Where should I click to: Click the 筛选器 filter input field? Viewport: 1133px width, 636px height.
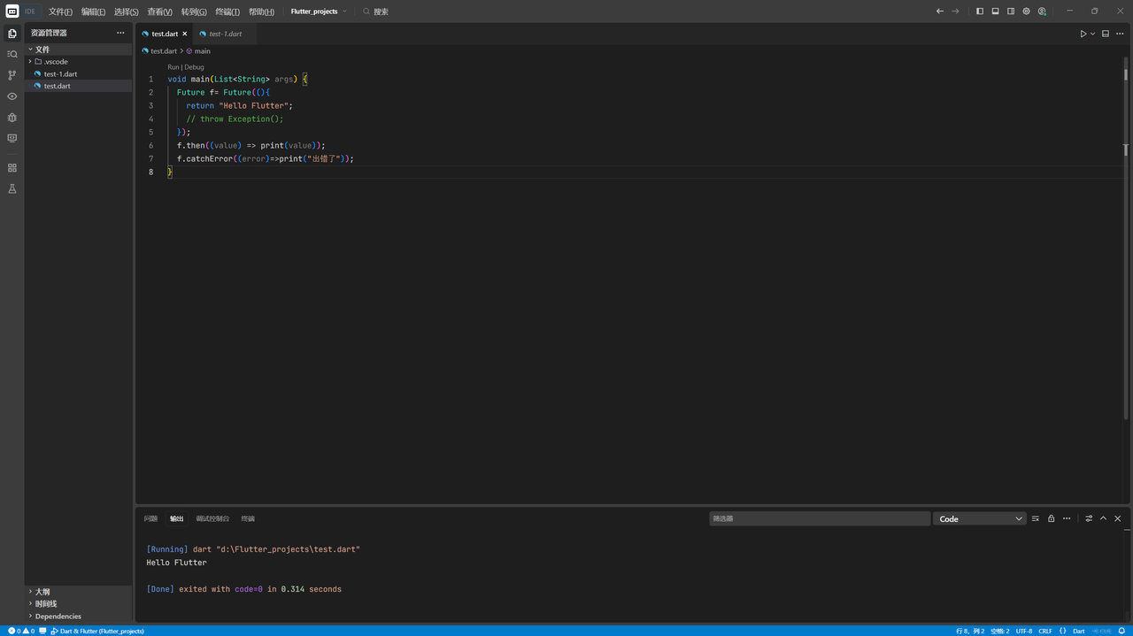pos(820,518)
